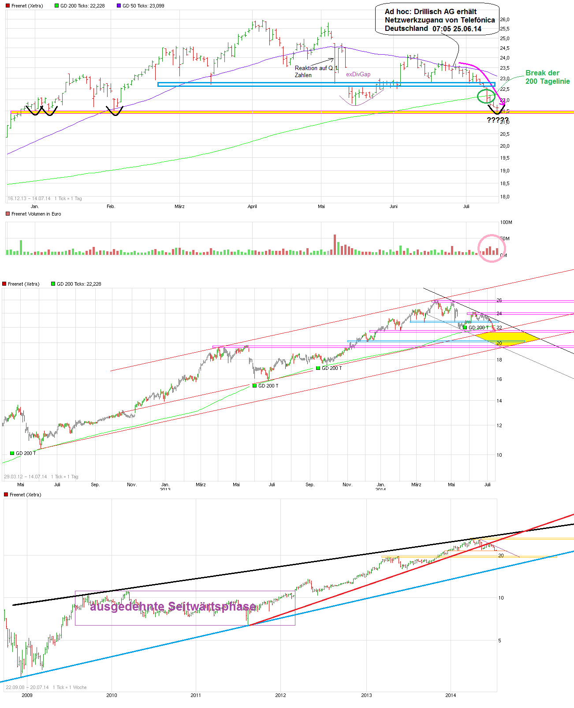Click the '2013' year label on bottom chart
The height and width of the screenshot is (708, 574).
tap(366, 695)
